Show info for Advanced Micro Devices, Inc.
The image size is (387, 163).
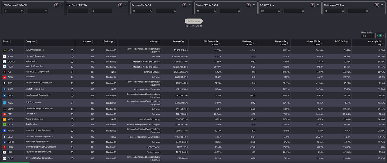click(x=72, y=83)
